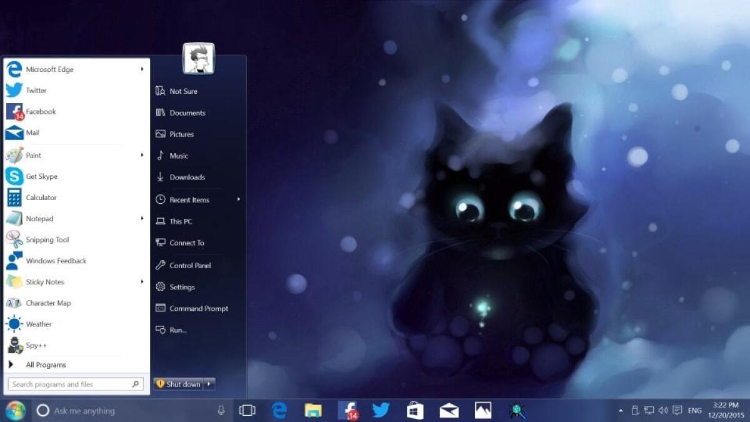Open the Photos app on the taskbar
This screenshot has width=750, height=422.
pos(483,411)
